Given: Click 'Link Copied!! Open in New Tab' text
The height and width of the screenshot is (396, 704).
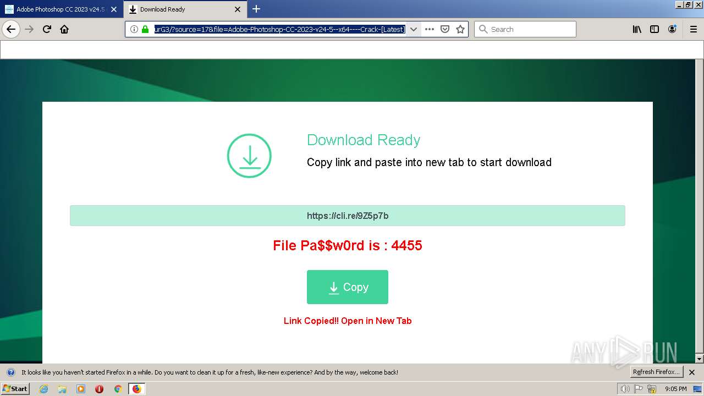Looking at the screenshot, I should pyautogui.click(x=348, y=321).
